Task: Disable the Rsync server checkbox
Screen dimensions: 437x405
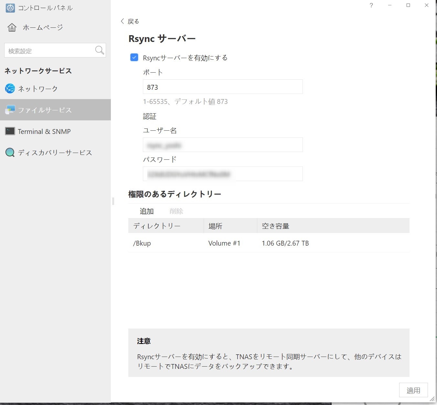Action: 134,57
